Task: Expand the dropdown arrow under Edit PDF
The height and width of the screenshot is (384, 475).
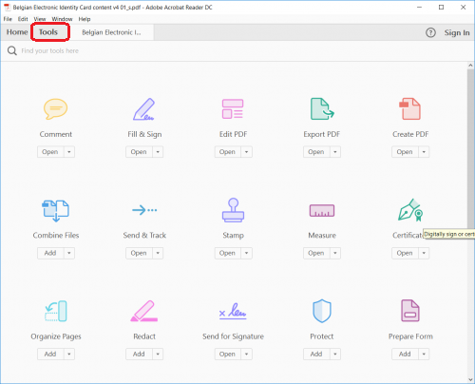Action: coord(246,152)
